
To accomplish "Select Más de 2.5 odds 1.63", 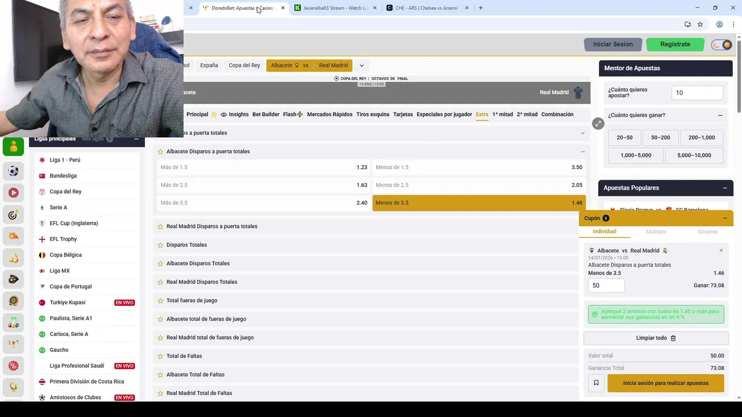I will 264,185.
